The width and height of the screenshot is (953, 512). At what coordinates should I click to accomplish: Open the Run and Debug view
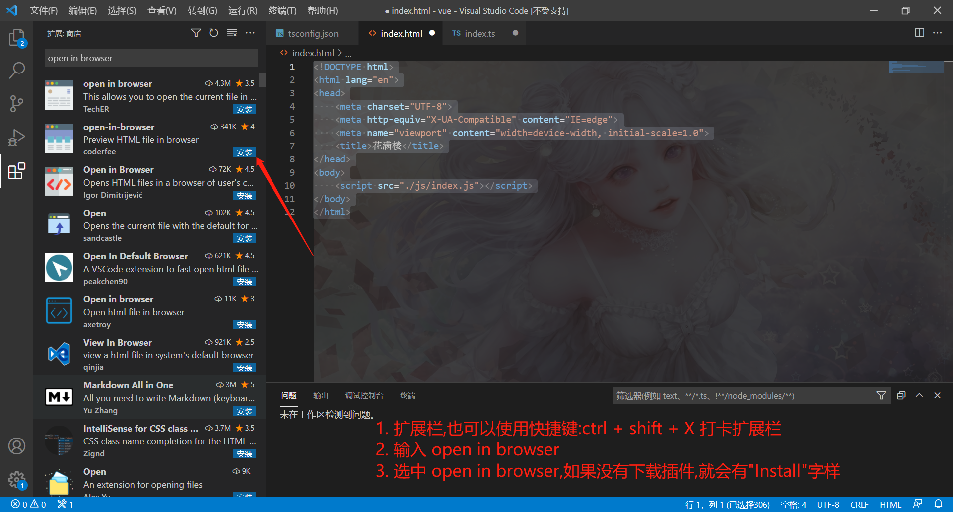click(x=17, y=138)
